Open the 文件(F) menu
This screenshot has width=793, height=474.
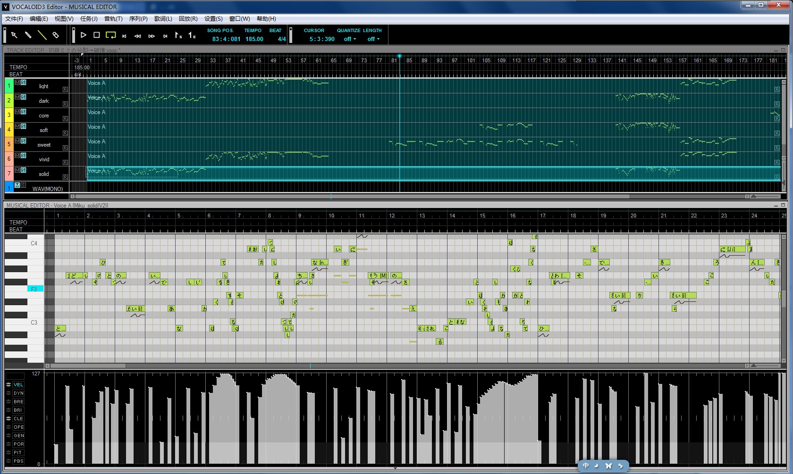point(14,19)
